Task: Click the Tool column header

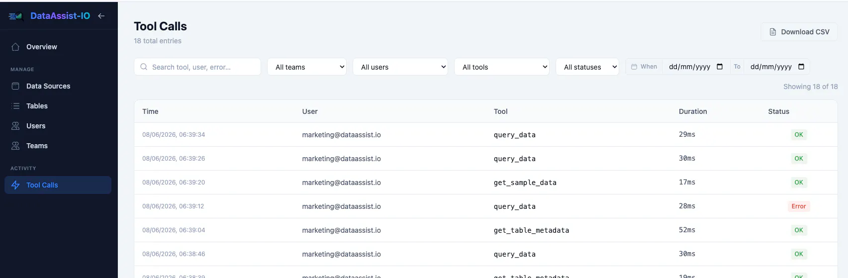Action: [x=501, y=111]
